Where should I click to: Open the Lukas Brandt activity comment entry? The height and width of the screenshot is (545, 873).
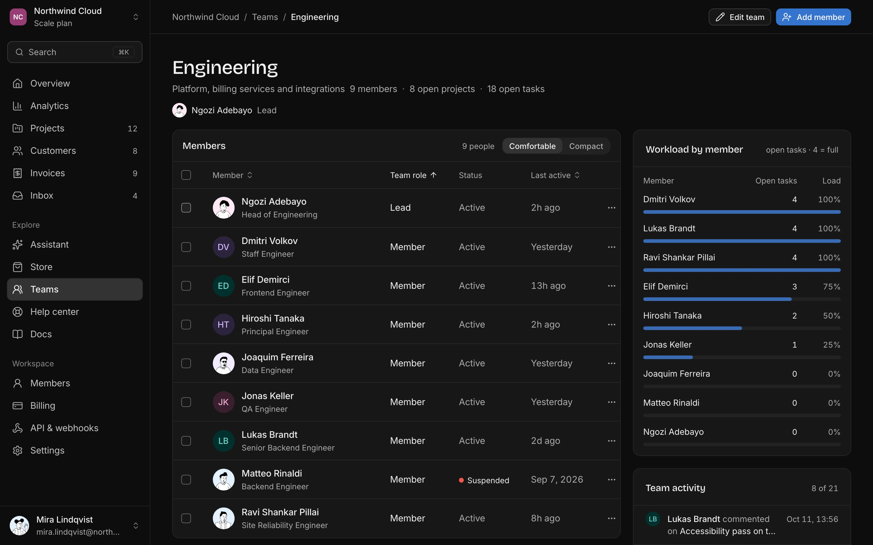click(x=742, y=525)
